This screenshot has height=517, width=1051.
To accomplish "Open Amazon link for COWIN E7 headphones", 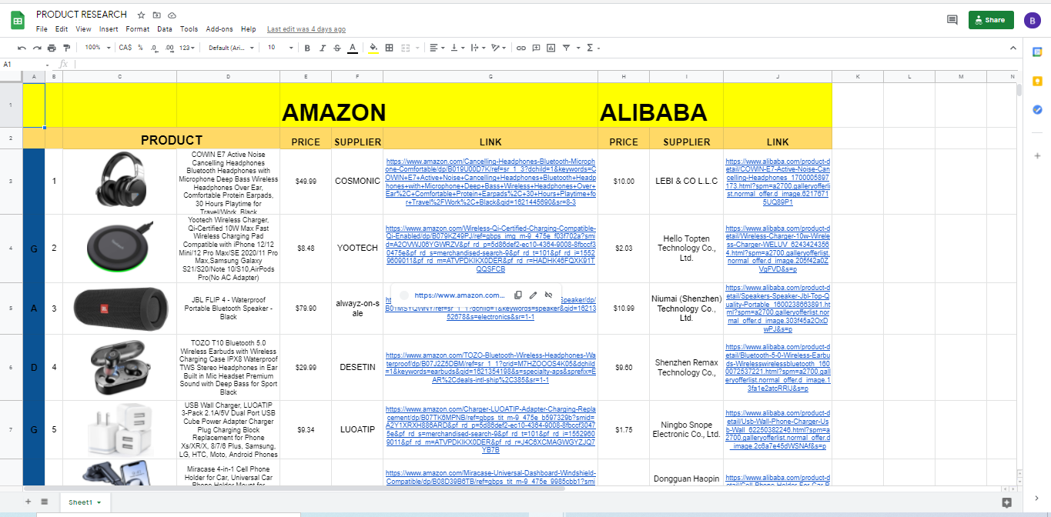I will [490, 182].
